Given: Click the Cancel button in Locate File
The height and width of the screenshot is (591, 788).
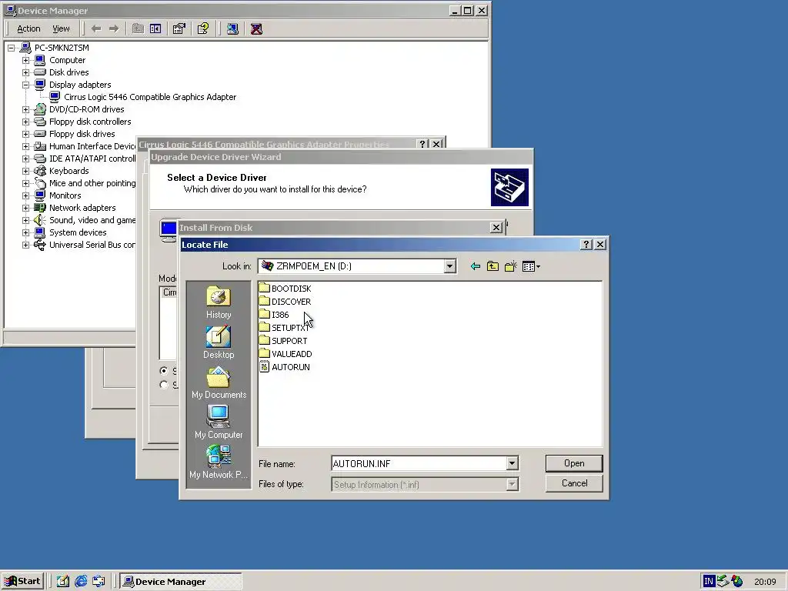Looking at the screenshot, I should [x=574, y=483].
